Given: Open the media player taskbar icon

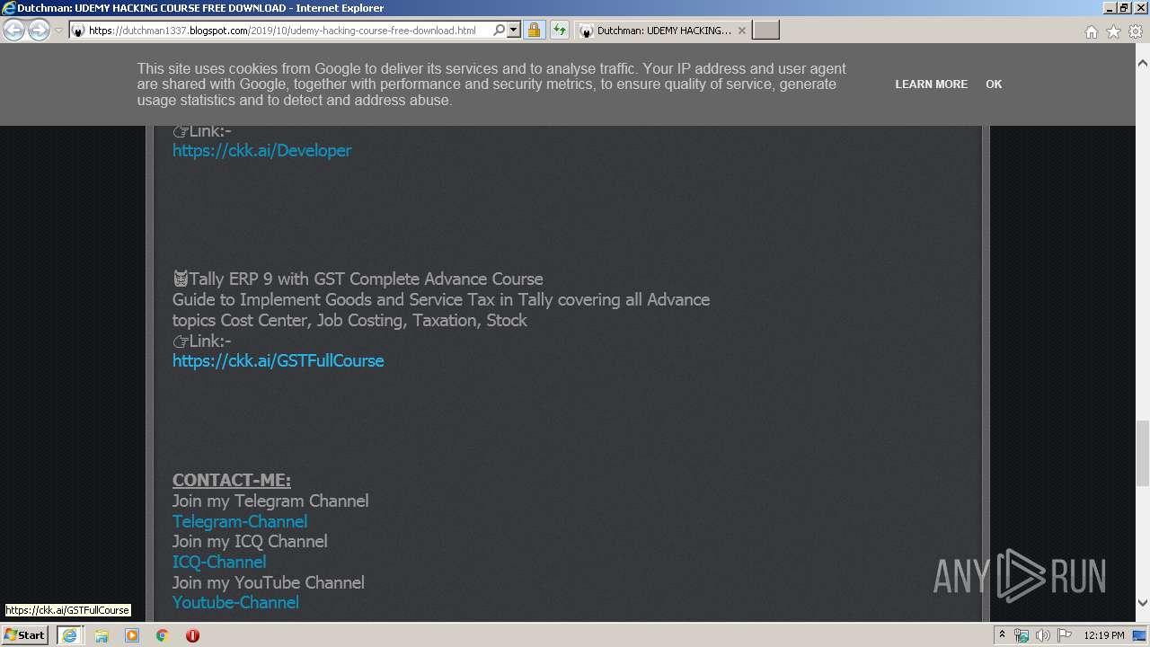Looking at the screenshot, I should pyautogui.click(x=132, y=635).
